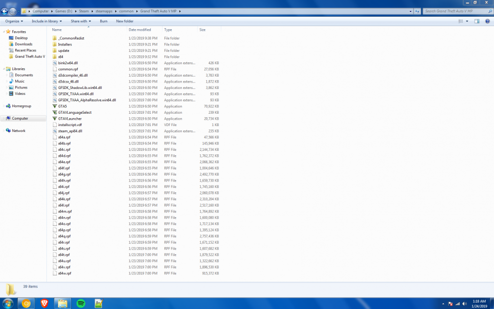This screenshot has width=494, height=309.
Task: Select file d3dcompiler_46.dll
Action: click(x=73, y=75)
